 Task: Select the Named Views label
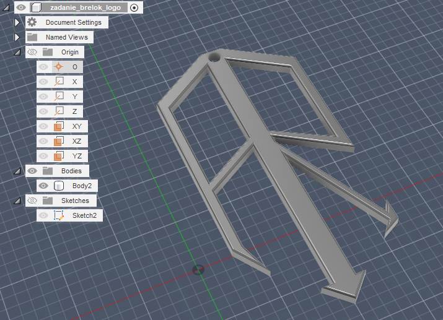pos(67,37)
